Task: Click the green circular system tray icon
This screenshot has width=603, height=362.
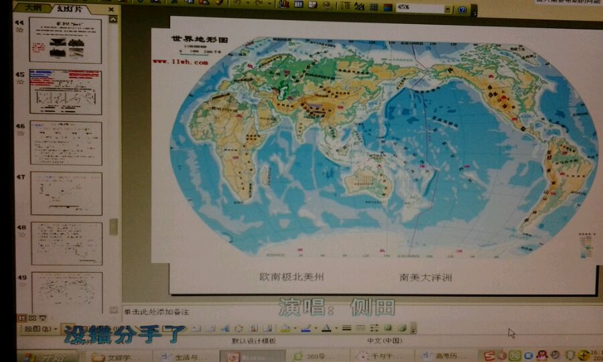Action: [515, 356]
